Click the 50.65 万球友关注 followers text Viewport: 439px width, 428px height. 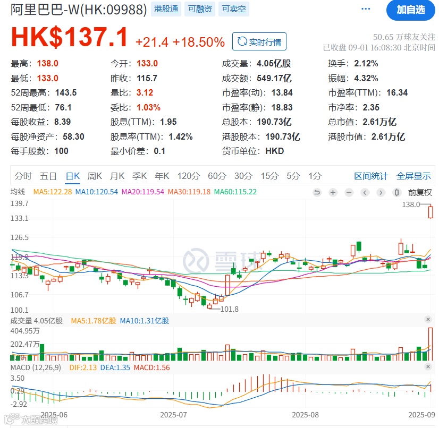[404, 37]
